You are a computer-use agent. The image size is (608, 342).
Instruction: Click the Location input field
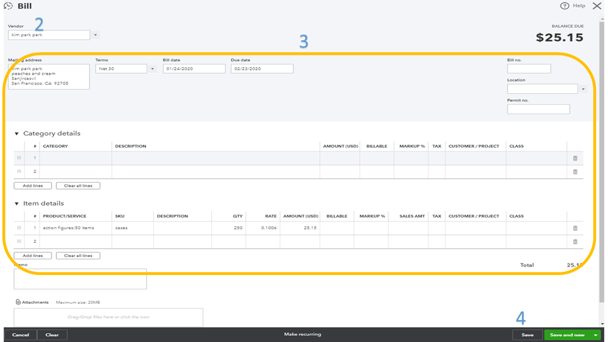point(542,89)
